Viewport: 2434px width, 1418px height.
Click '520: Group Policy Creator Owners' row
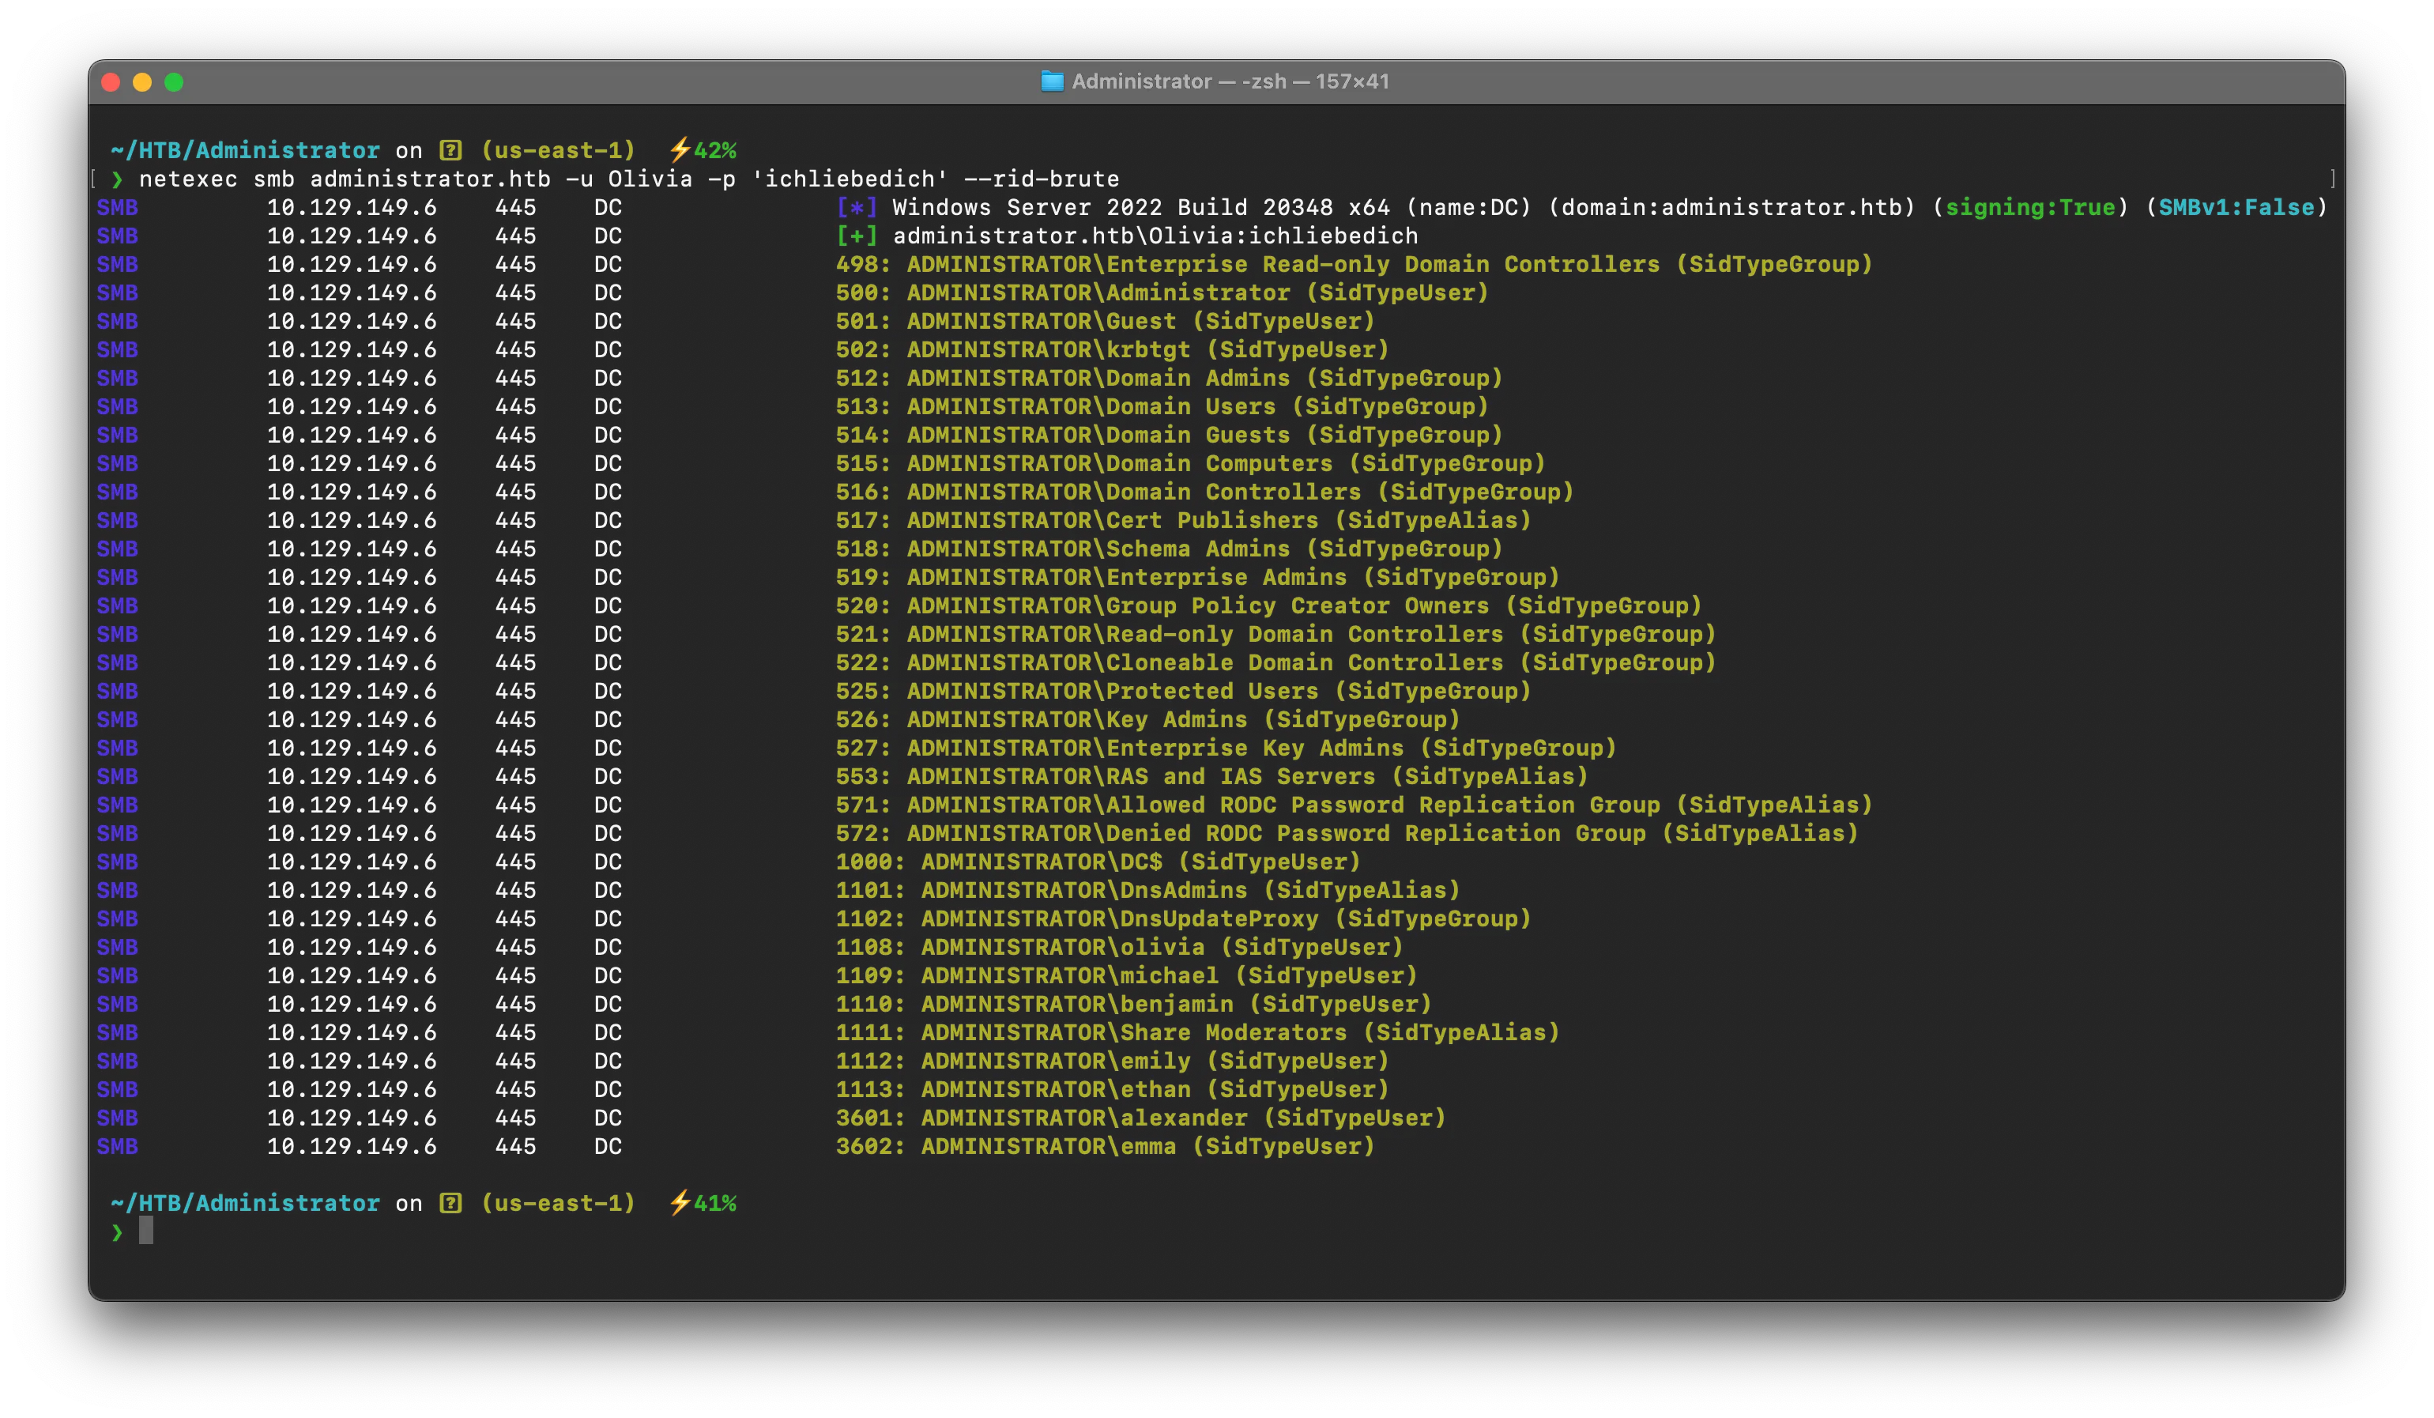(x=1269, y=605)
